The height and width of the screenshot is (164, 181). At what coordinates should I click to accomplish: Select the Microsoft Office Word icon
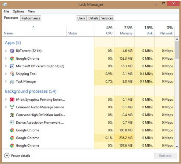12,66
